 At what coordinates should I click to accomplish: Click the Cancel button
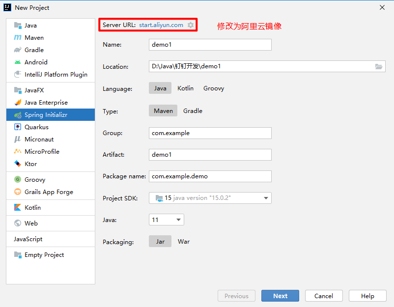tap(324, 296)
